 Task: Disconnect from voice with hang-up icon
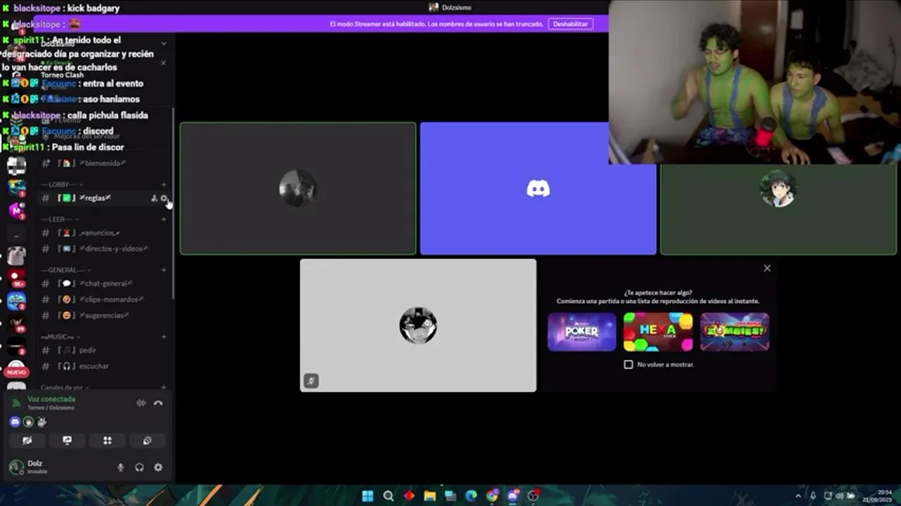158,403
